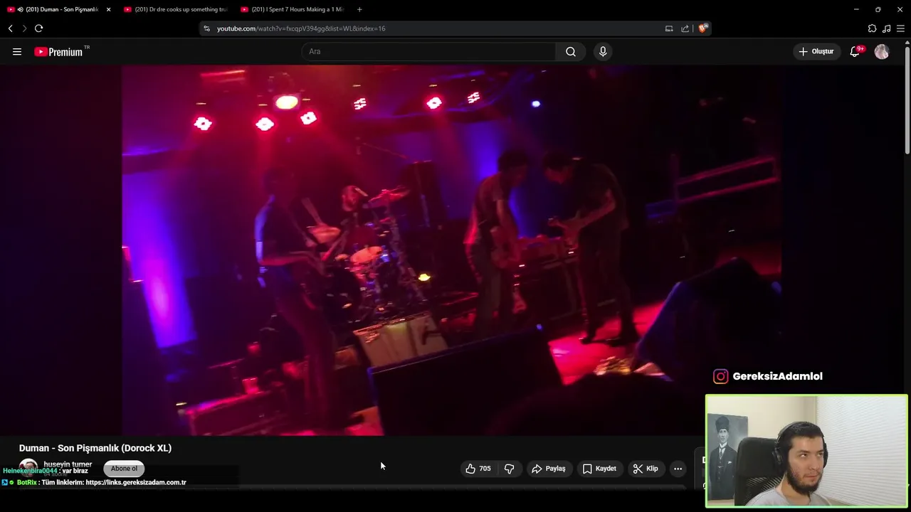
Task: Open notifications bell with 9+ badge
Action: (855, 51)
